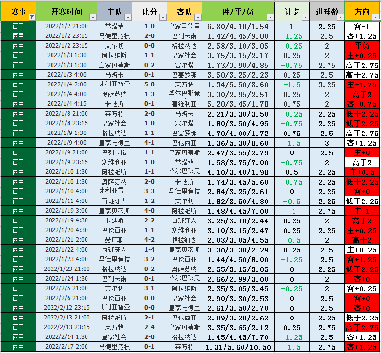The height and width of the screenshot is (353, 381).
Task: Open the 方向 column filter dropdown
Action: [375, 17]
